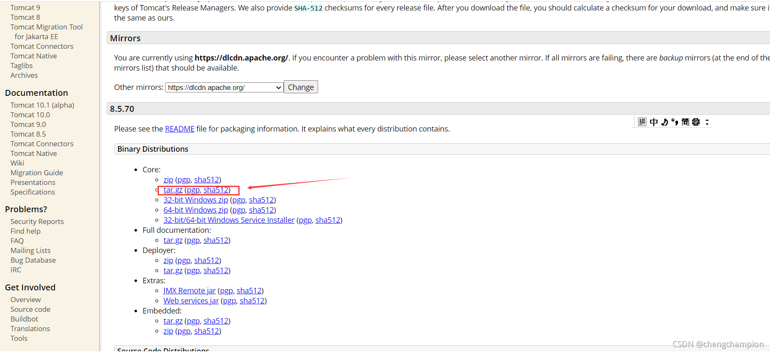Open the Find help link
This screenshot has height=353, width=770.
(26, 231)
